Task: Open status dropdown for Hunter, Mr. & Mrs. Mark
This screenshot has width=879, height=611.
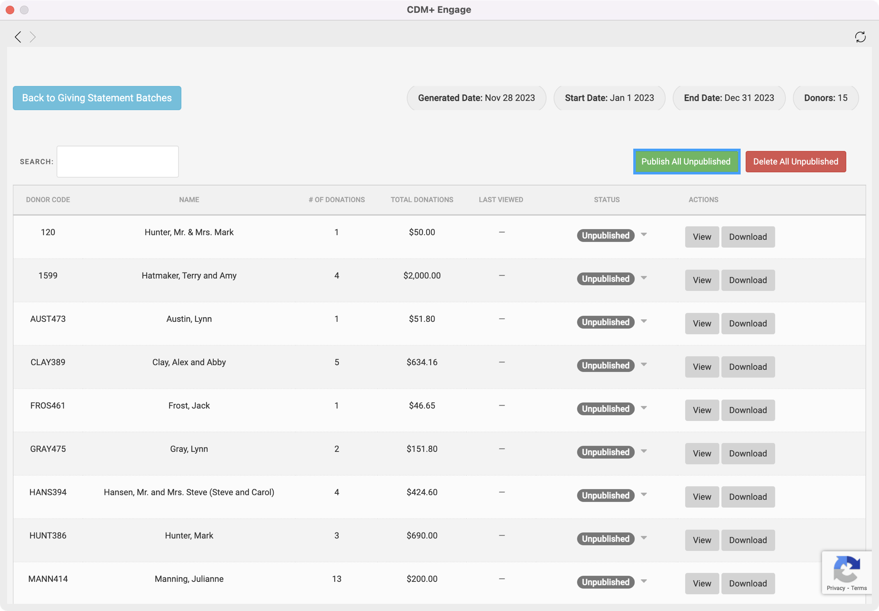Action: point(644,235)
